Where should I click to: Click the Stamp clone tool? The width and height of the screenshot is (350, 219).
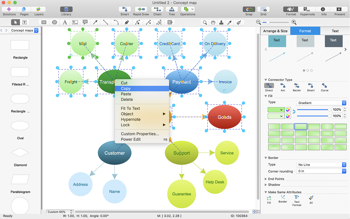pyautogui.click(x=221, y=22)
